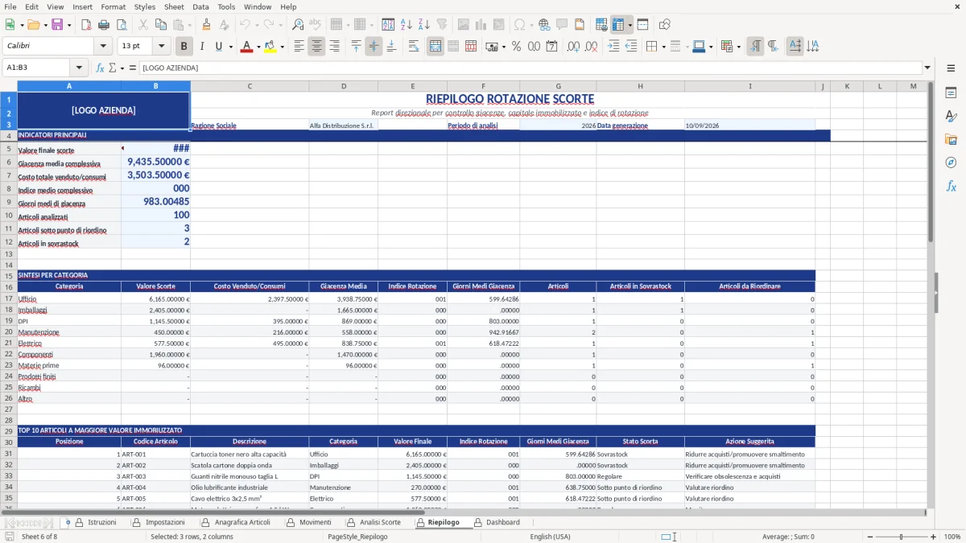The width and height of the screenshot is (966, 543).
Task: Open Find and Replace icon
Action: click(298, 25)
